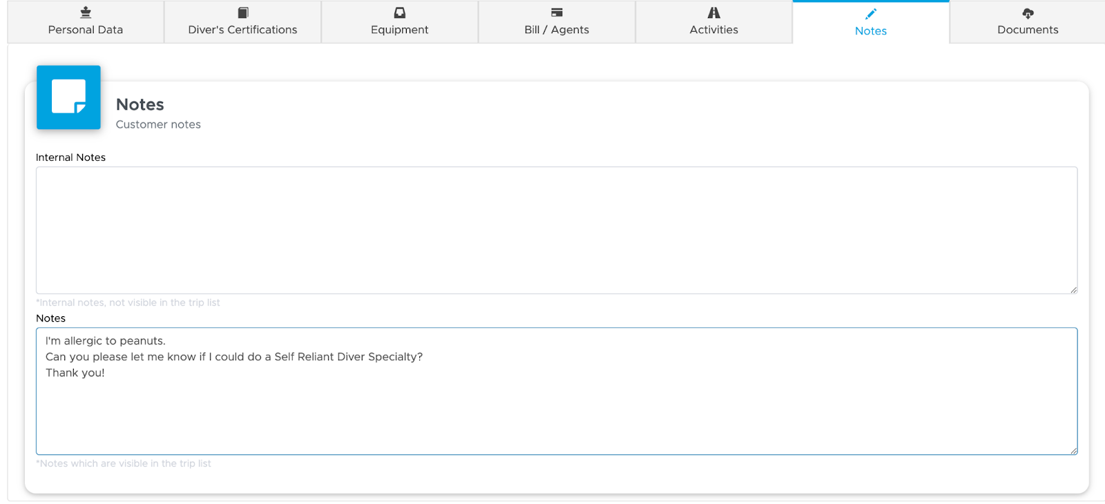Show the Activities tab
The height and width of the screenshot is (504, 1105).
[x=714, y=22]
